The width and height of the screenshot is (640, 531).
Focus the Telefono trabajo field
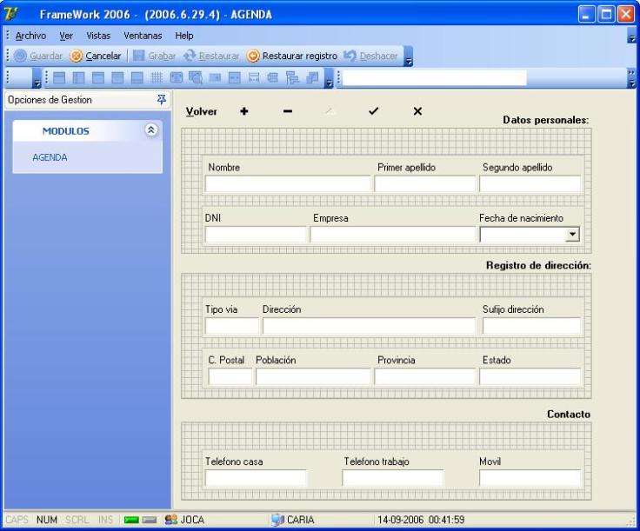point(393,478)
